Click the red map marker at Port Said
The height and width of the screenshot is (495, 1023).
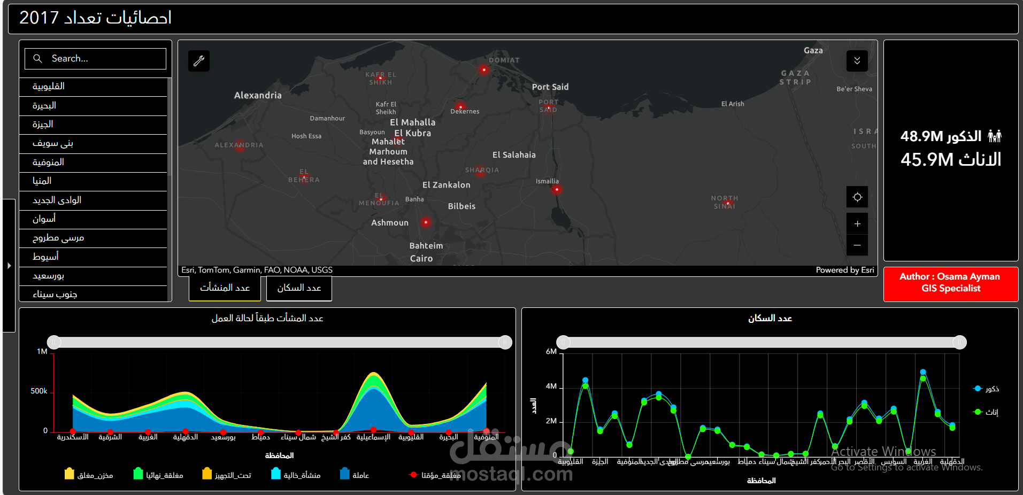point(549,107)
